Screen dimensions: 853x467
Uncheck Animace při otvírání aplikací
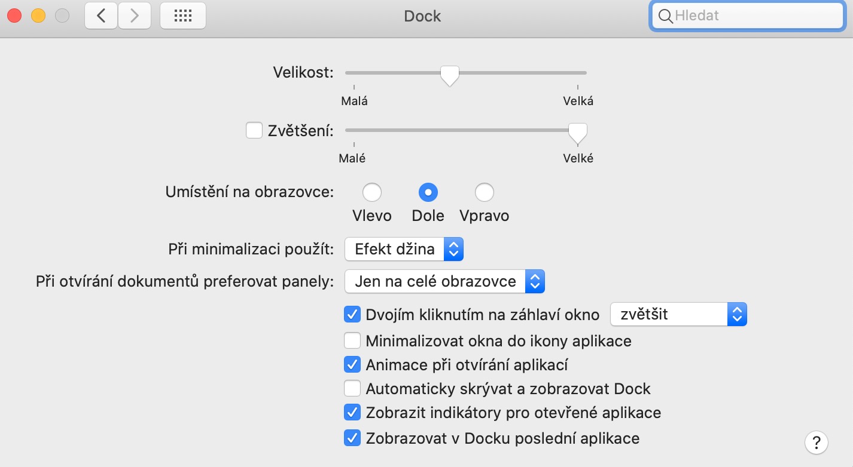point(352,364)
